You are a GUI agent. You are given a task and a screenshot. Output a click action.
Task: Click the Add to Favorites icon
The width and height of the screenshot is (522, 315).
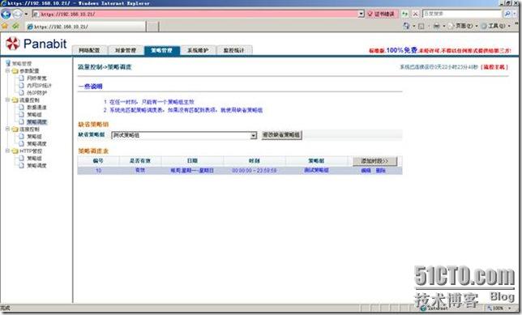[15, 26]
